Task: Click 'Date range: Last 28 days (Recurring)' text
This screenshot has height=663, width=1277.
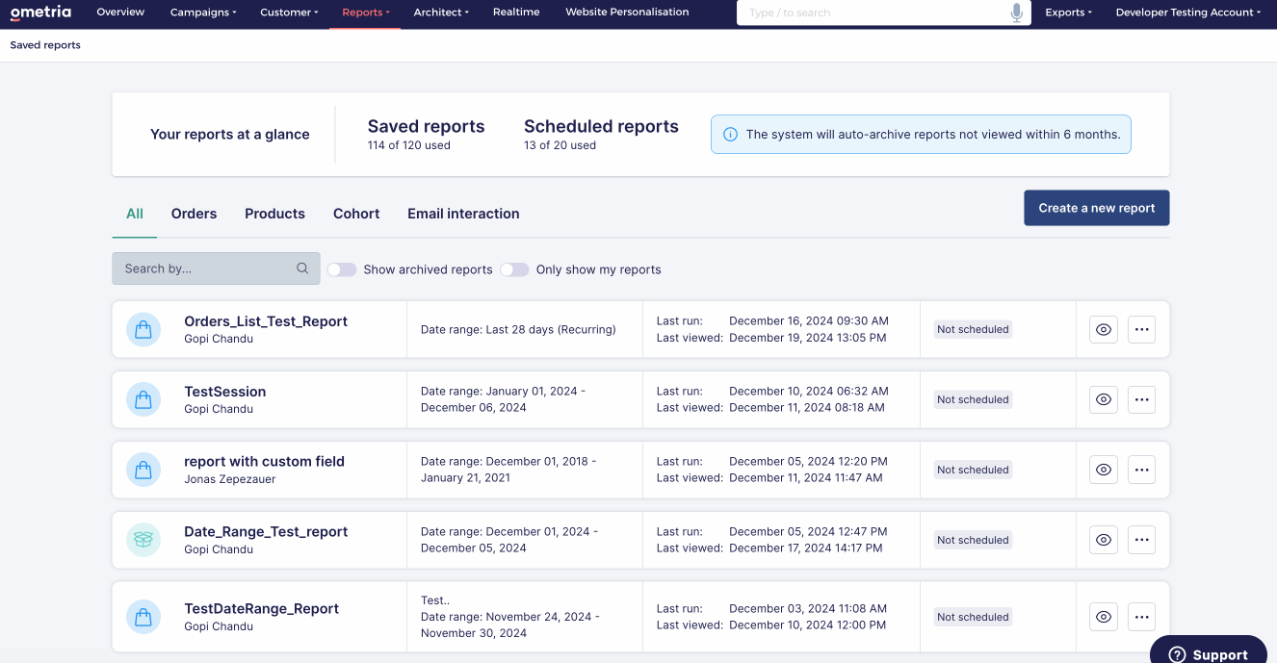Action: coord(518,329)
